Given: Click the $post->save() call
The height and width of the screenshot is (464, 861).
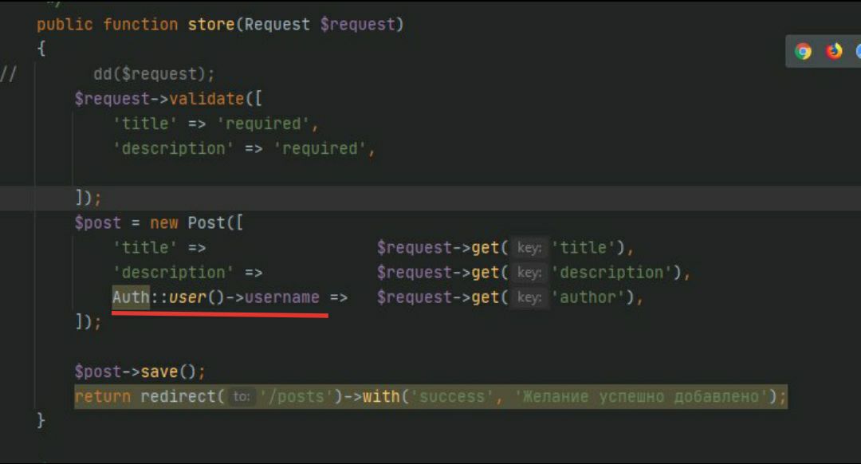Looking at the screenshot, I should click(x=140, y=372).
